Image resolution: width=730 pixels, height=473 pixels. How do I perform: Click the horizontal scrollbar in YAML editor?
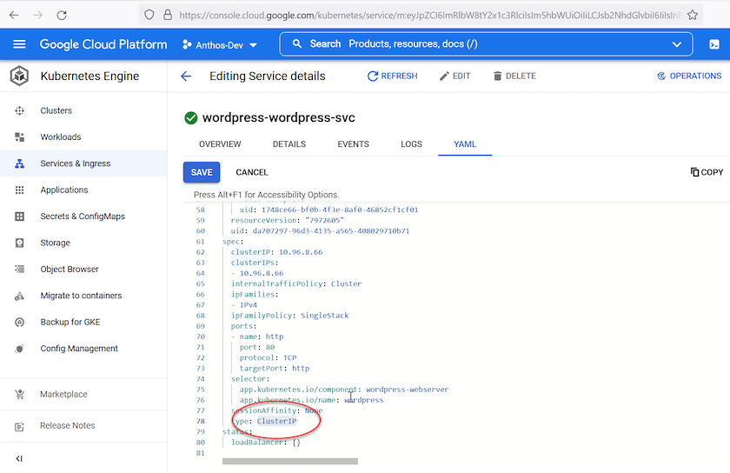tap(289, 461)
